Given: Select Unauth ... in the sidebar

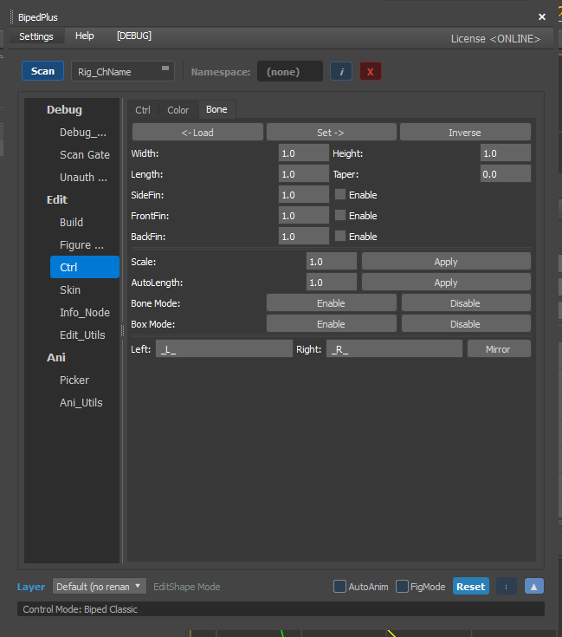Looking at the screenshot, I should click(84, 177).
